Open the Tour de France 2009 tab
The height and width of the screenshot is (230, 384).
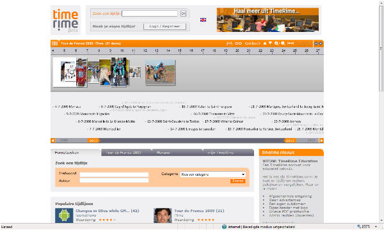(127, 153)
